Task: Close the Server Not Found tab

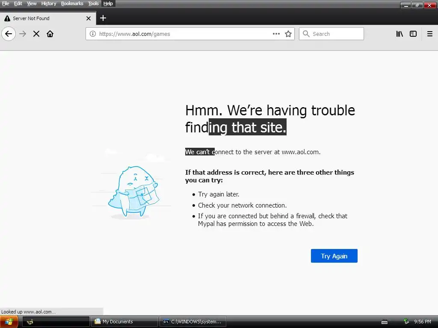Action: pos(89,18)
